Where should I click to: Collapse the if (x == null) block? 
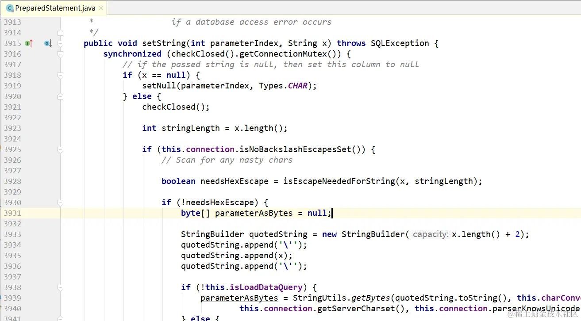(61, 75)
